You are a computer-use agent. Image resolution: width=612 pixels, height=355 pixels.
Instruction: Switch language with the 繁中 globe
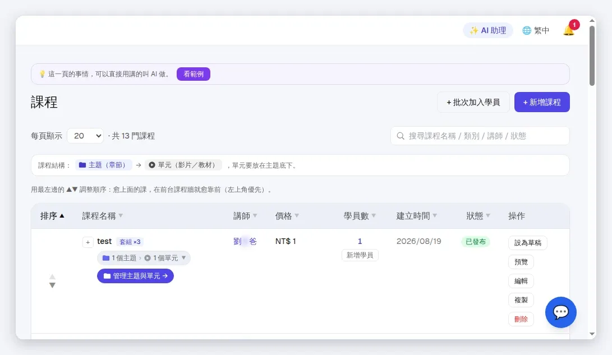tap(536, 30)
